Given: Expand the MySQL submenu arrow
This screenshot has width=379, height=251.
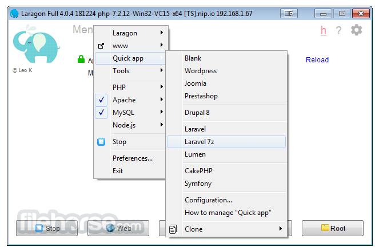Looking at the screenshot, I should (x=162, y=111).
